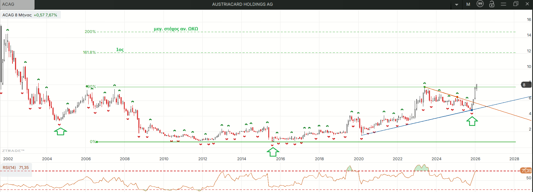Click the blue trendline anchor dot near 2026
Viewport: 533px width, 192px height.
pos(472,110)
